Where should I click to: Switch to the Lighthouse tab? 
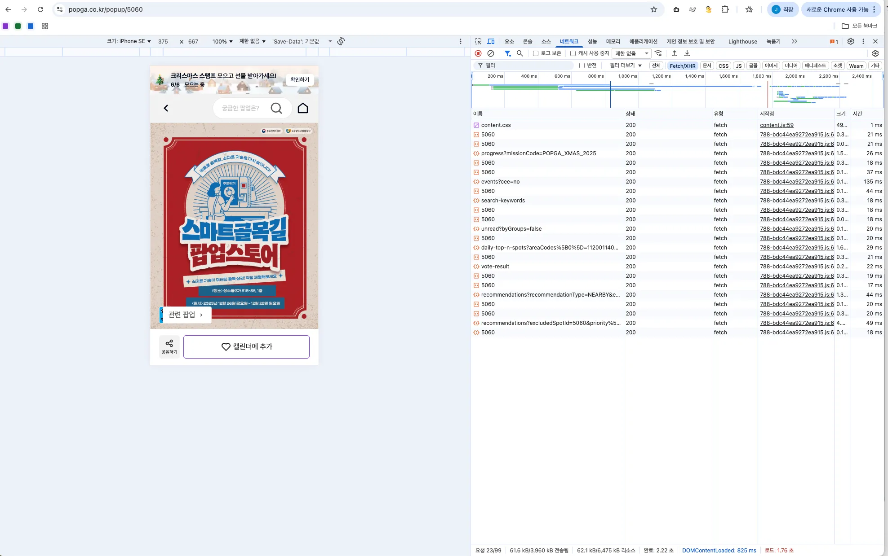click(742, 41)
